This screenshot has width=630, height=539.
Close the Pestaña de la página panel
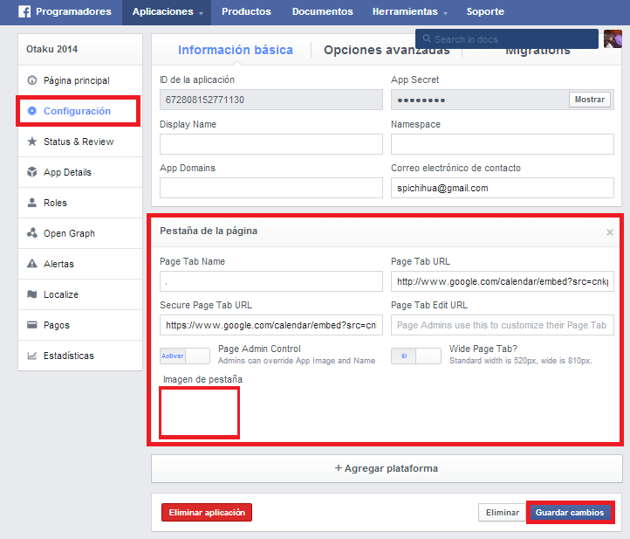(609, 232)
